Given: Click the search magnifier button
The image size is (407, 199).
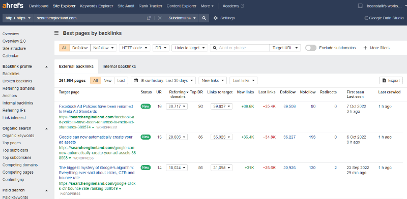Looking at the screenshot, I should 204,18.
